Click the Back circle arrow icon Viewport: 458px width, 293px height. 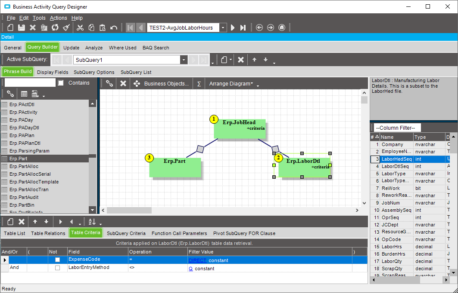259,27
